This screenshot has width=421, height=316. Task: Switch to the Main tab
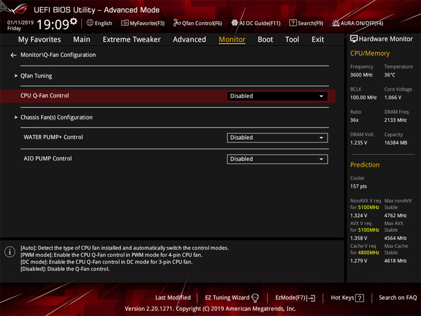pyautogui.click(x=82, y=40)
